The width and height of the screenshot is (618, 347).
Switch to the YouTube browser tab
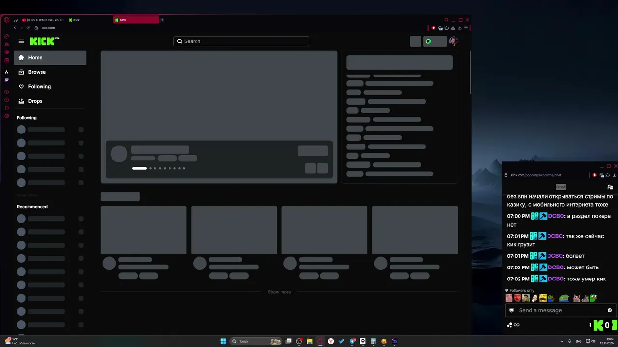(x=42, y=20)
